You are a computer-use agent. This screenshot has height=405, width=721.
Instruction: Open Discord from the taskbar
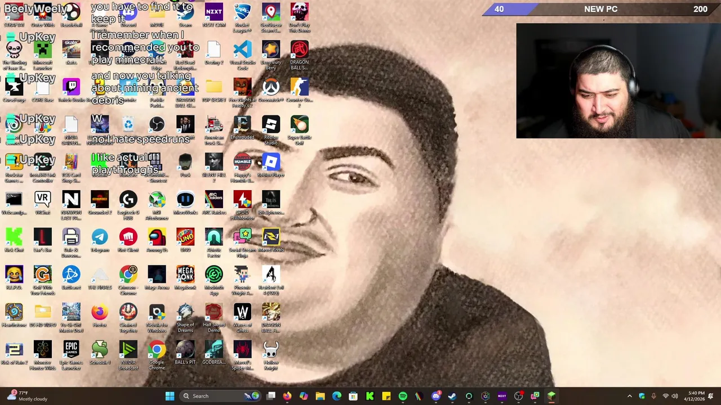click(436, 396)
